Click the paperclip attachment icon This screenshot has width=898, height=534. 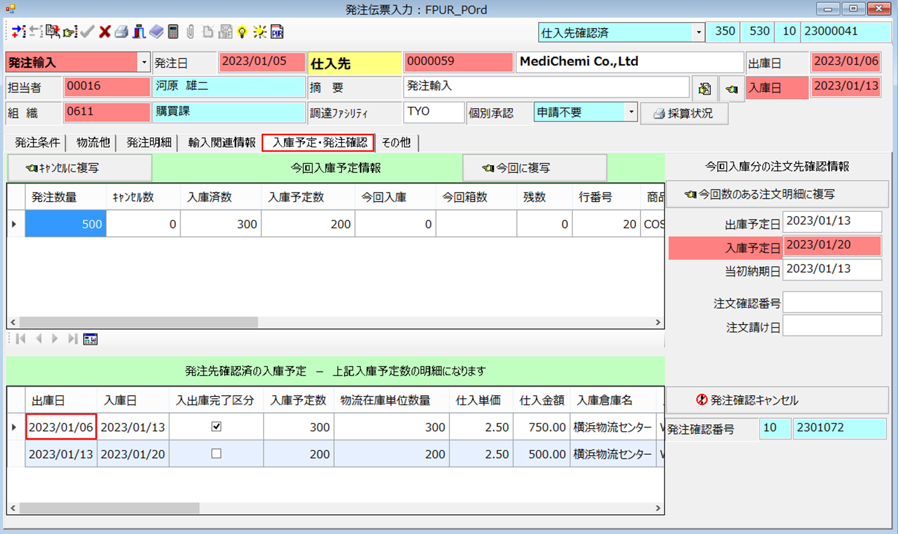191,32
